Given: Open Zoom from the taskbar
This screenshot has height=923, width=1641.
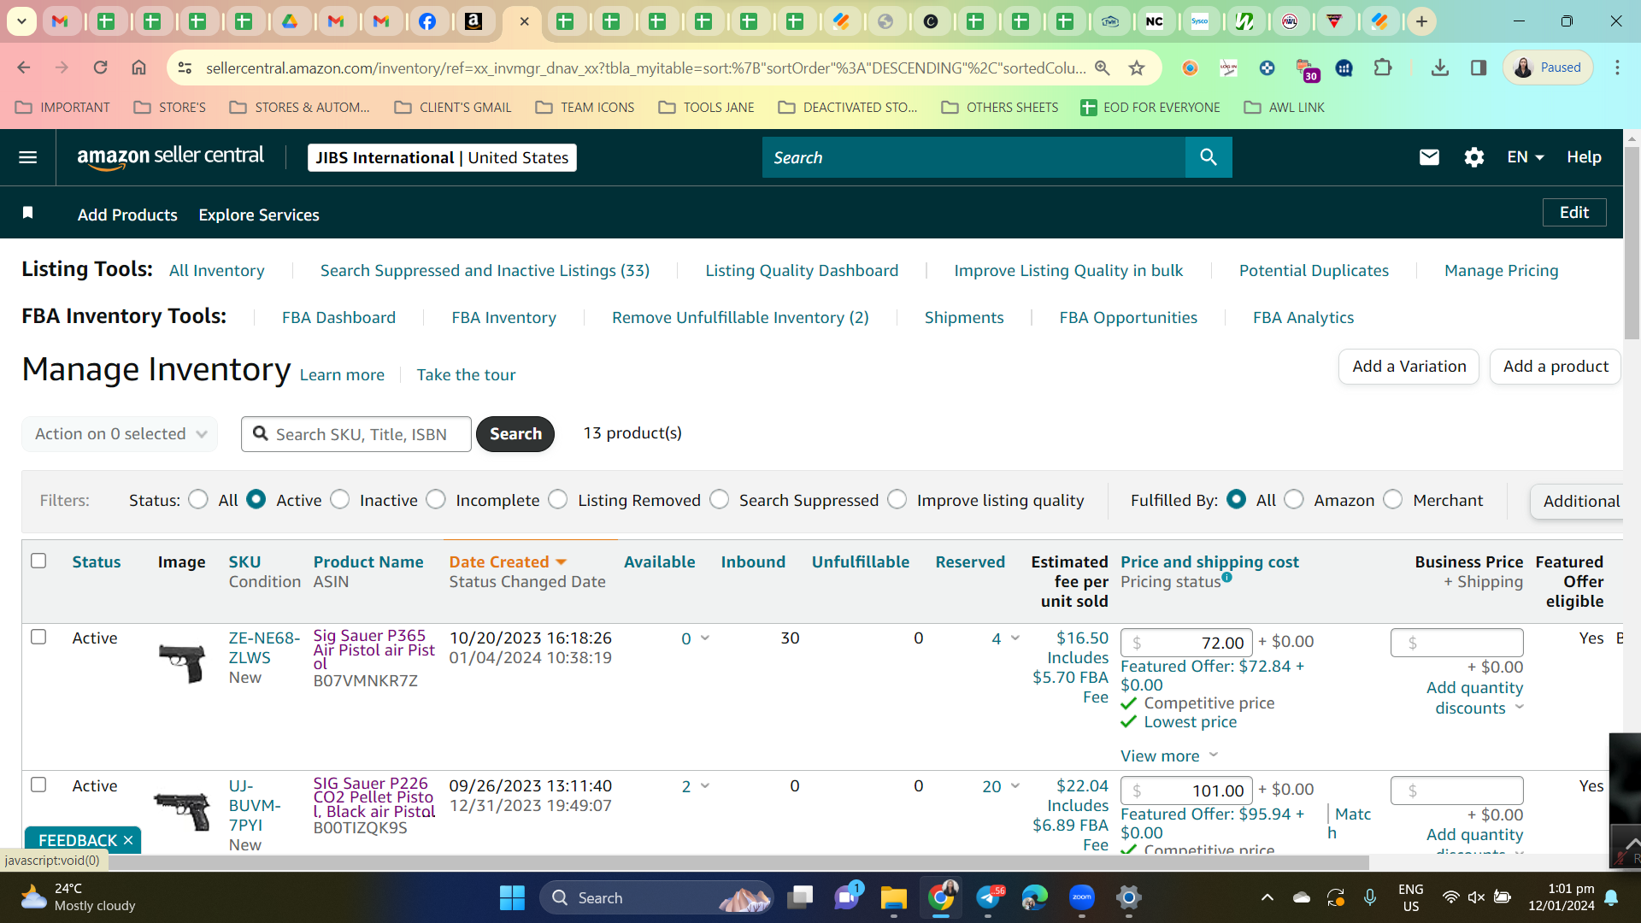Looking at the screenshot, I should pos(1082,897).
